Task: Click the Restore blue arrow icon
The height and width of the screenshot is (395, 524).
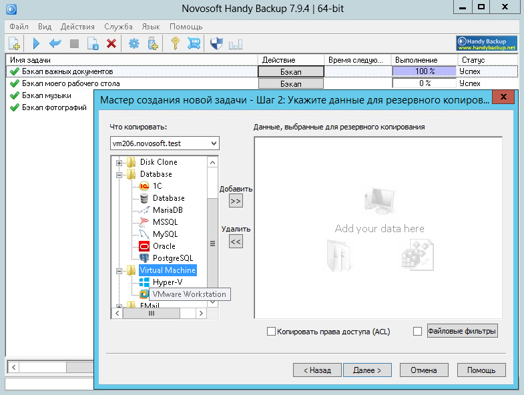Action: pos(55,43)
